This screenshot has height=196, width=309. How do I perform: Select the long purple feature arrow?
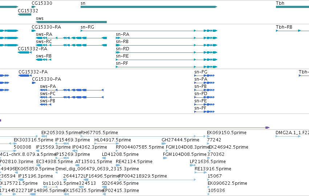(x=135, y=128)
